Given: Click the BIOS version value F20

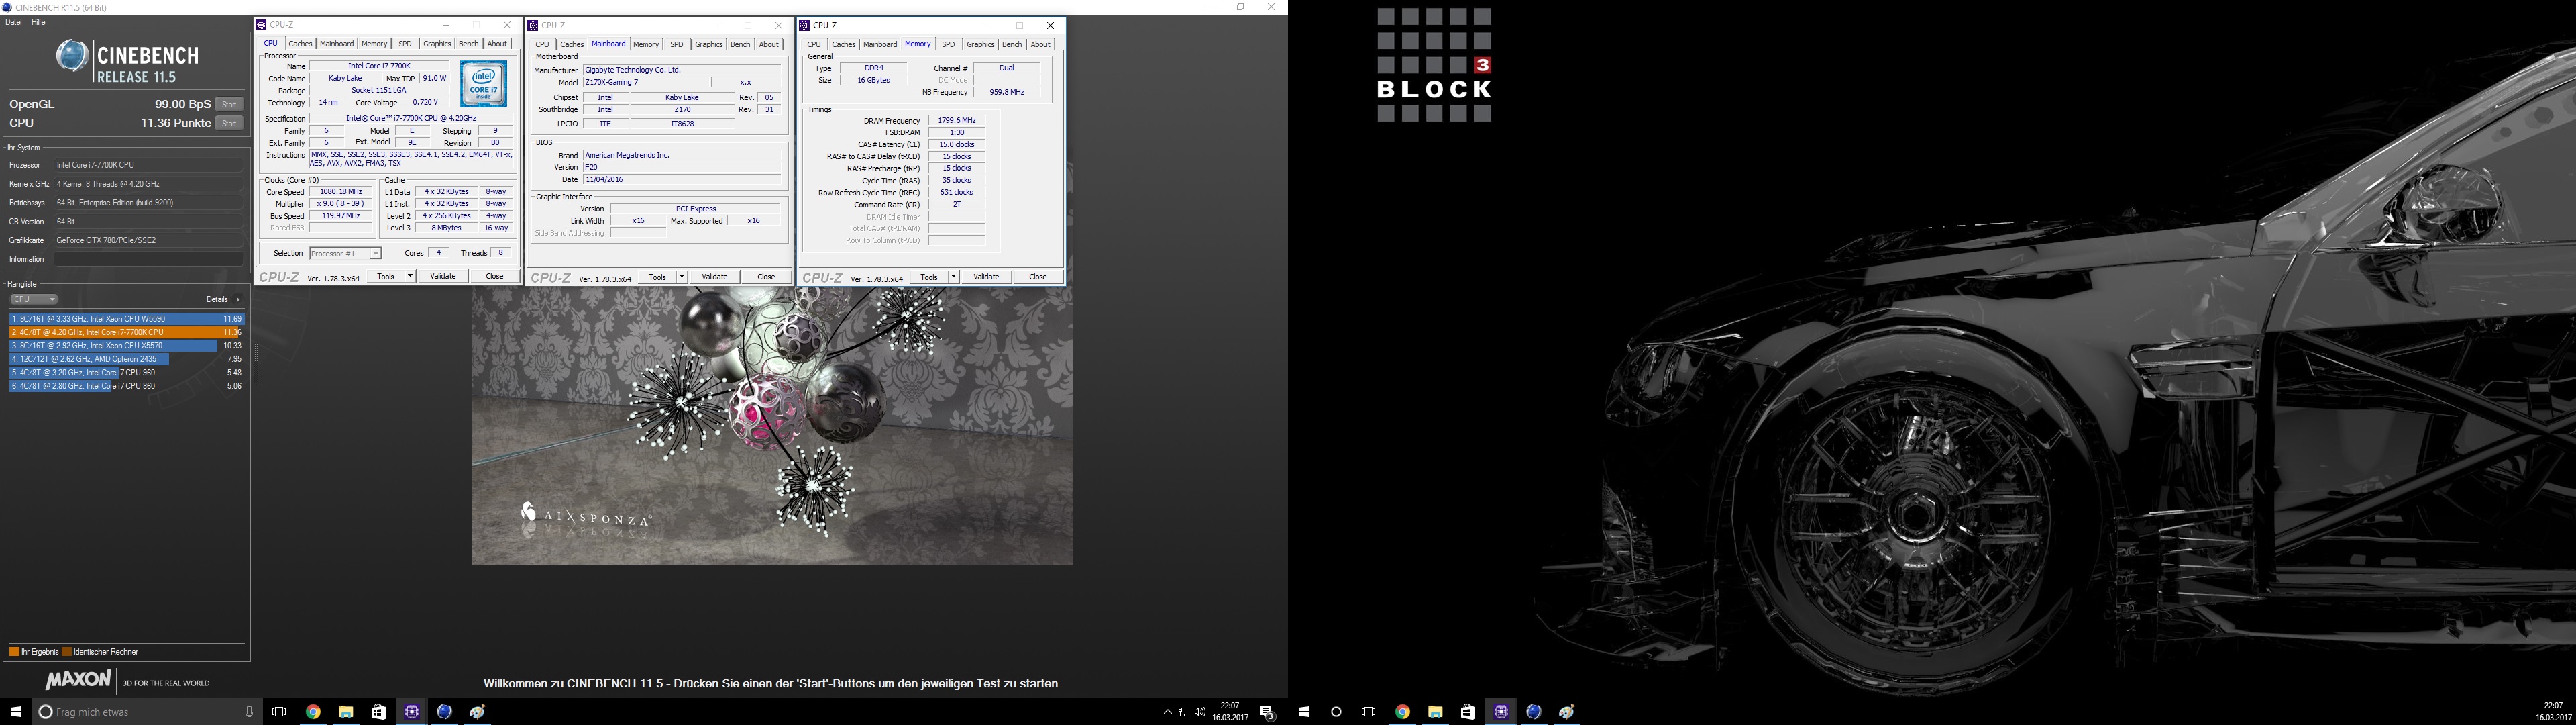Looking at the screenshot, I should [682, 167].
